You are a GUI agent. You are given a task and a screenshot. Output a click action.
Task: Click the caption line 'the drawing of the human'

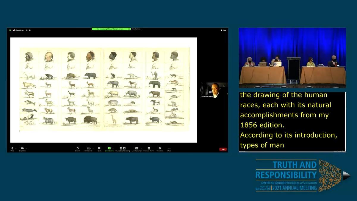coord(284,95)
